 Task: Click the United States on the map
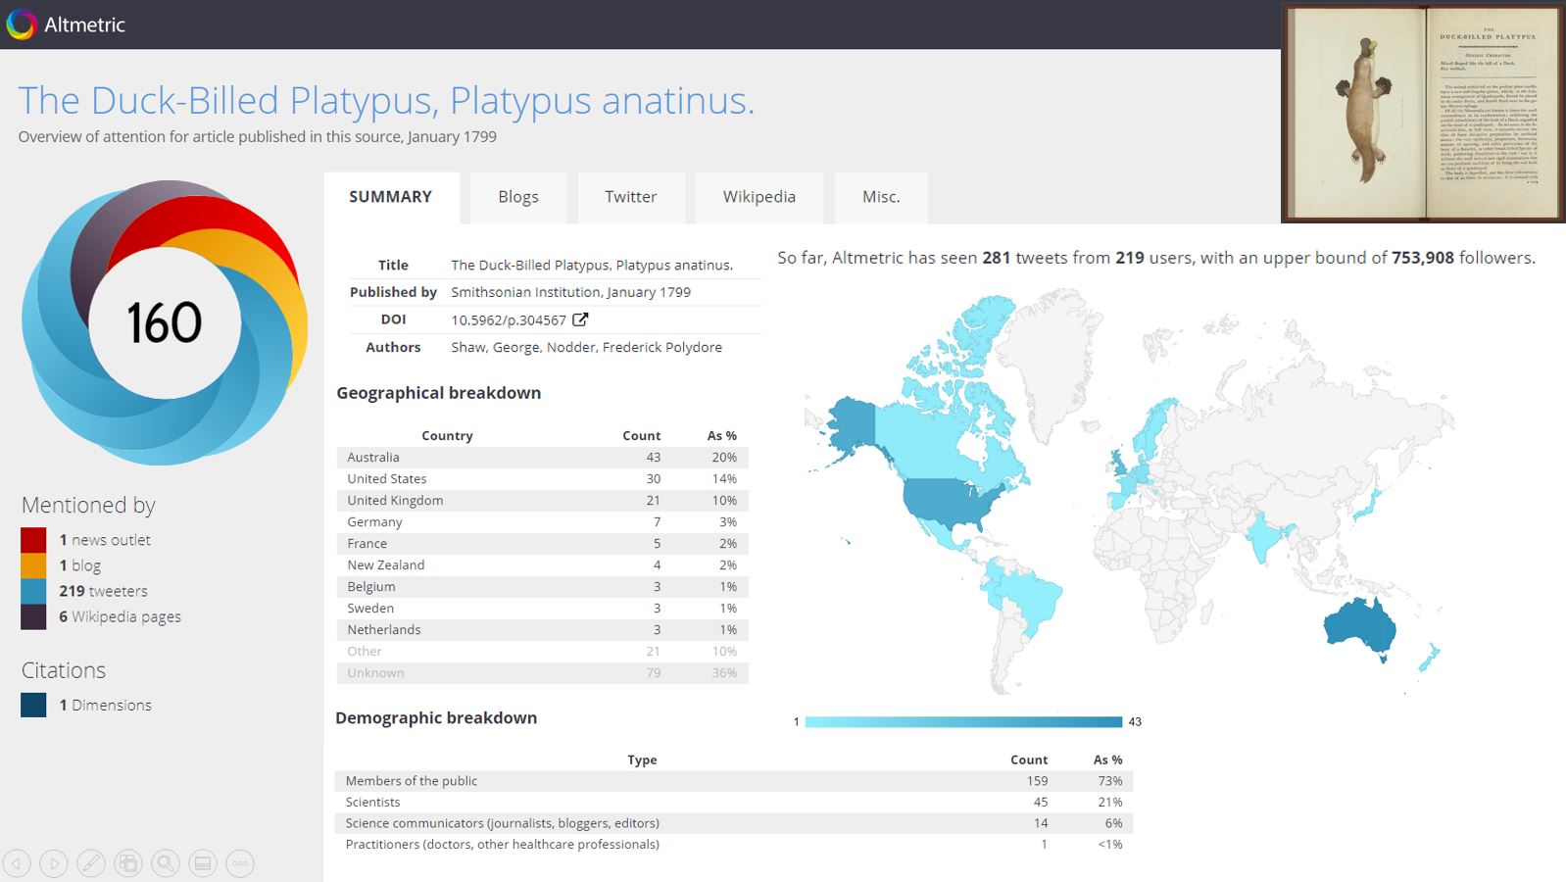[951, 504]
